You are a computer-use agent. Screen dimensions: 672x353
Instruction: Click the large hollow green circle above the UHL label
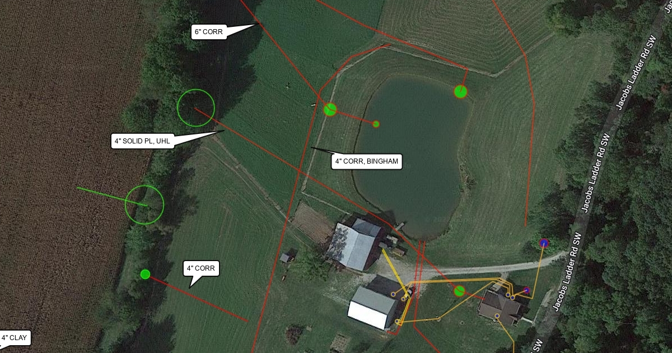click(x=196, y=108)
